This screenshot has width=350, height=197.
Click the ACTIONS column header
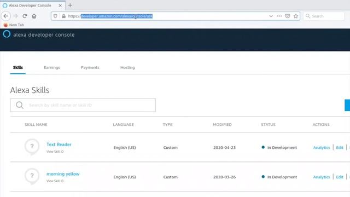(321, 125)
